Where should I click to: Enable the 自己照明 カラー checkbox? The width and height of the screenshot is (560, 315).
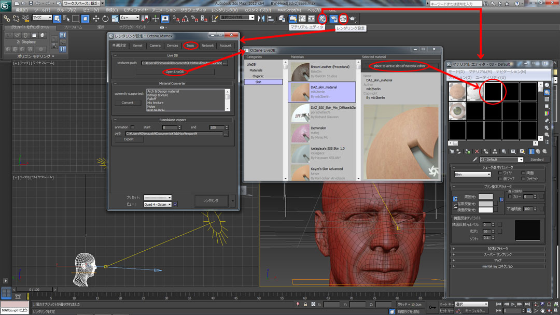pos(510,196)
